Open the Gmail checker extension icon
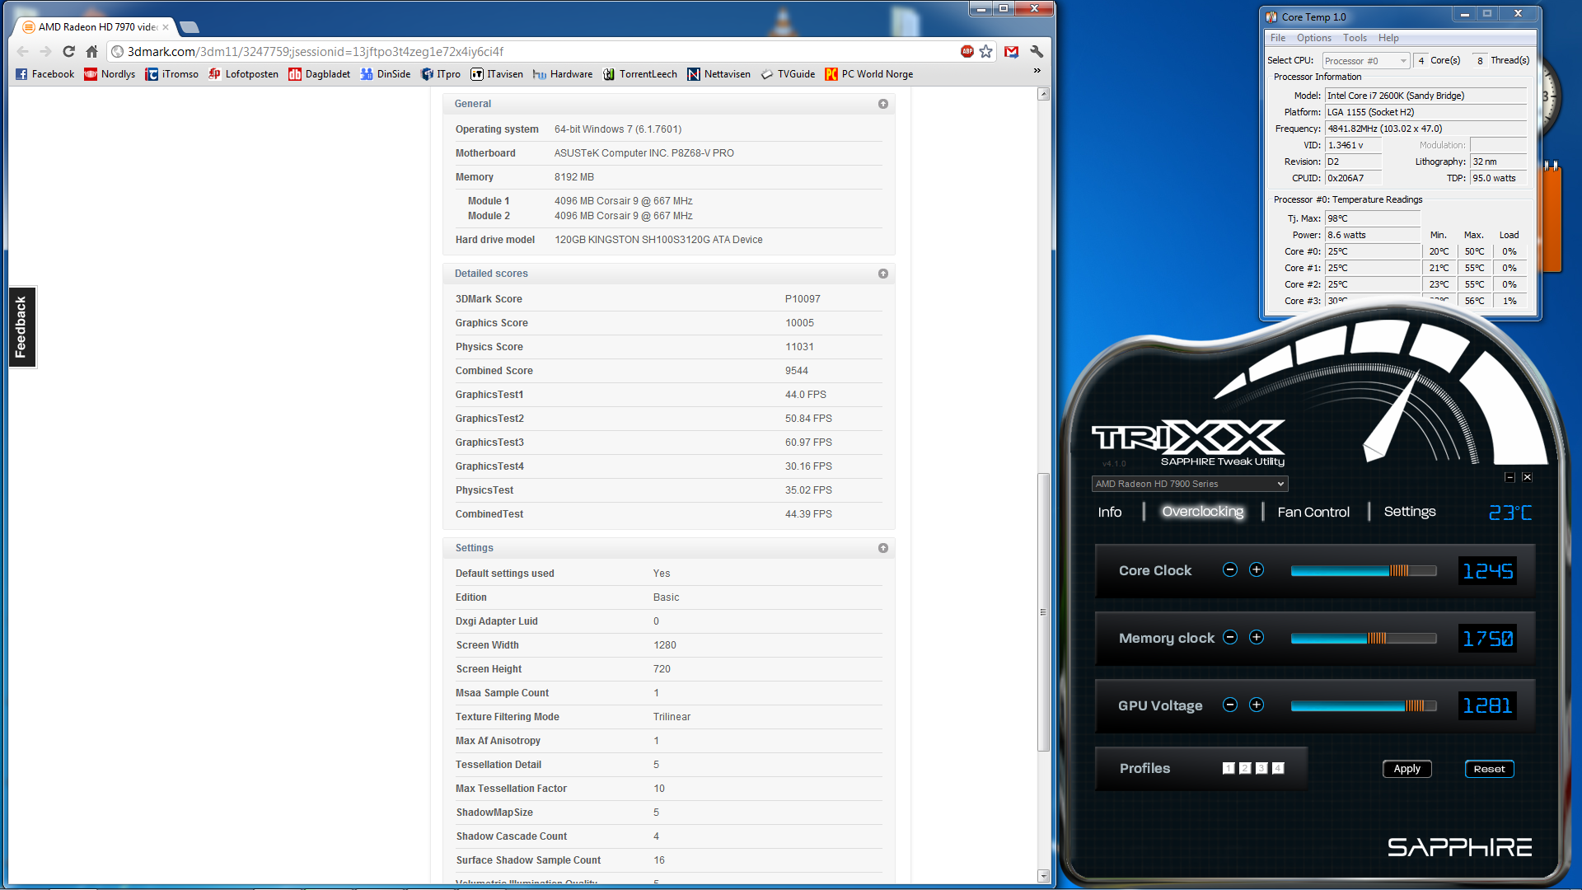 [x=1012, y=51]
